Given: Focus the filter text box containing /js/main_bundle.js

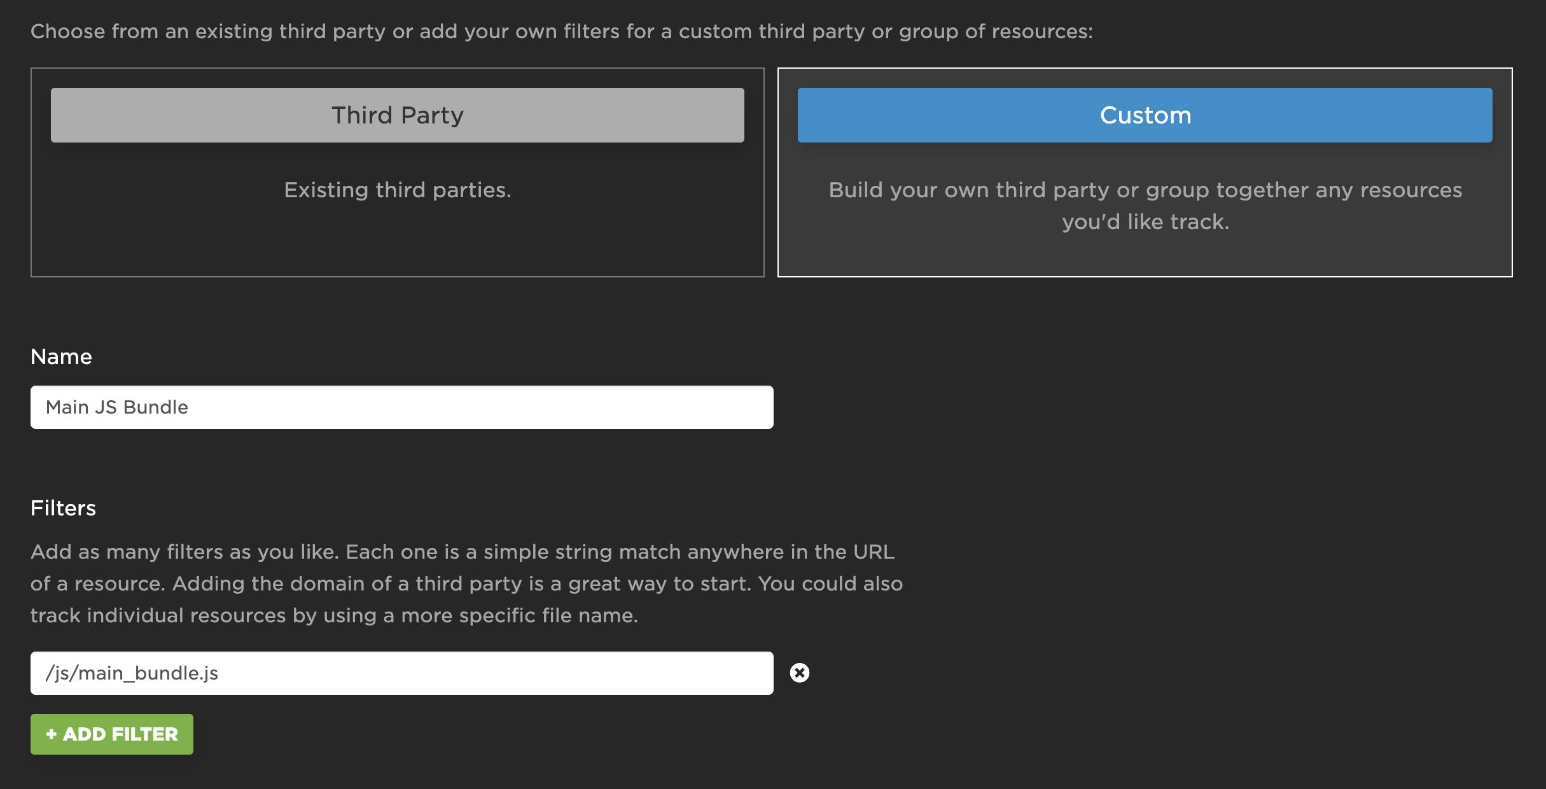Looking at the screenshot, I should point(401,673).
